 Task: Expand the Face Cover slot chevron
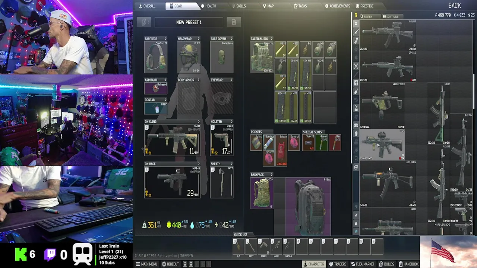pyautogui.click(x=231, y=39)
